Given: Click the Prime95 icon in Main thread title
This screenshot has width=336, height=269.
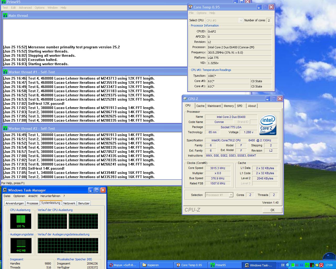Looking at the screenshot, I should click(5, 15).
